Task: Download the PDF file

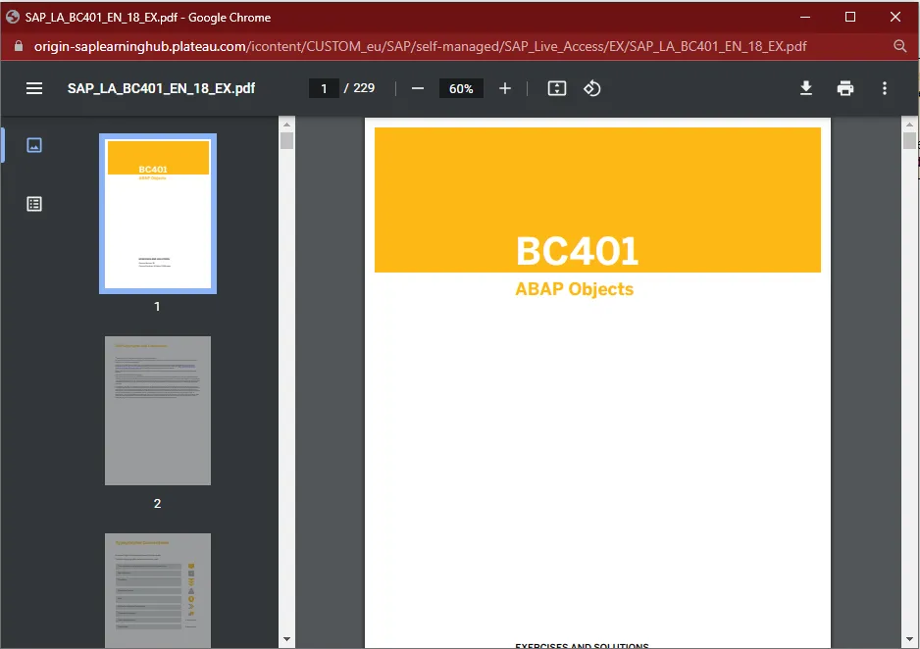Action: (806, 88)
